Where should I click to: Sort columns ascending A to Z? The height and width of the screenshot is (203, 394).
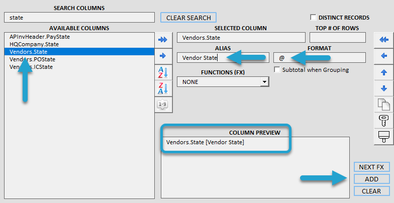pos(163,72)
